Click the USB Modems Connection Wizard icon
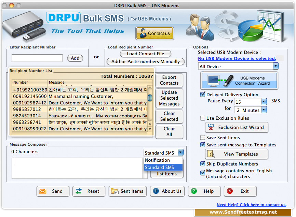This screenshot has width=296, height=217. [219, 81]
